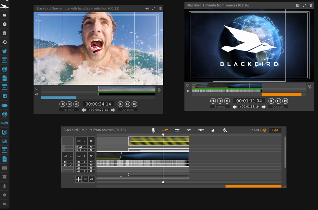Select the orange edit mode icon in timeline toolbar
Image resolution: width=318 pixels, height=210 pixels.
click(x=165, y=130)
